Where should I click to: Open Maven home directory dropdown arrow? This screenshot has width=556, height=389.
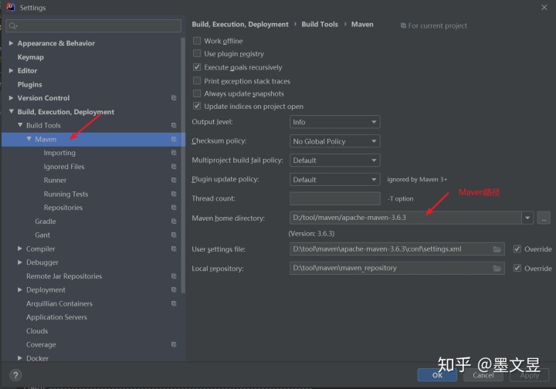pos(527,218)
